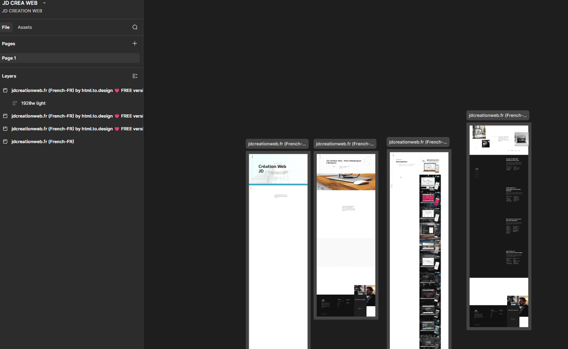The width and height of the screenshot is (568, 349).
Task: Open the JD CREA WEB file menu chevron
Action: tap(44, 3)
